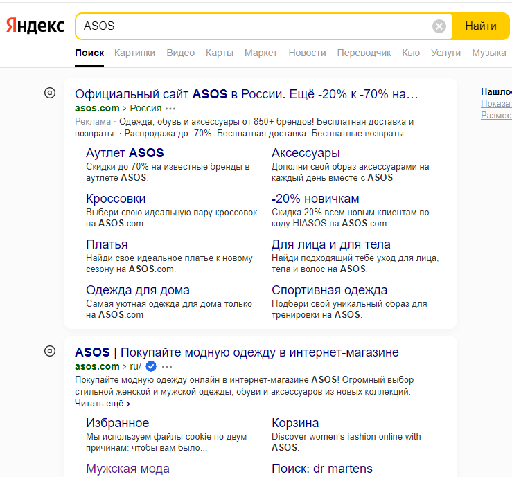The image size is (512, 477).
Task: Click the Реклама label in the ad snippet
Action: point(93,122)
